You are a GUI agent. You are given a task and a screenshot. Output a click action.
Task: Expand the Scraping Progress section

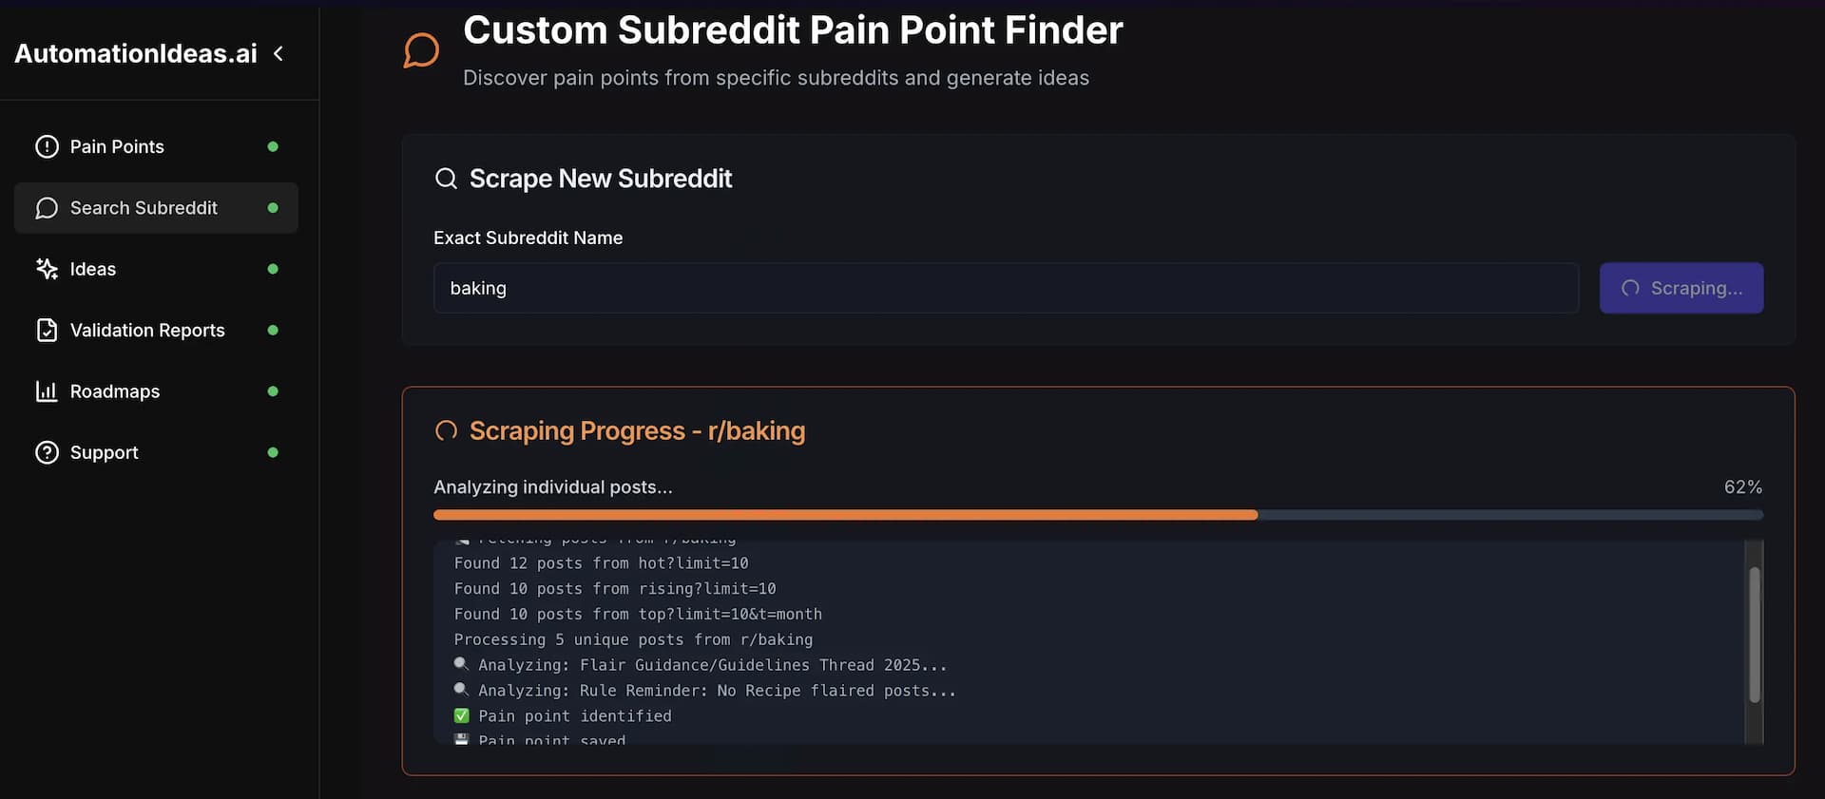[636, 430]
